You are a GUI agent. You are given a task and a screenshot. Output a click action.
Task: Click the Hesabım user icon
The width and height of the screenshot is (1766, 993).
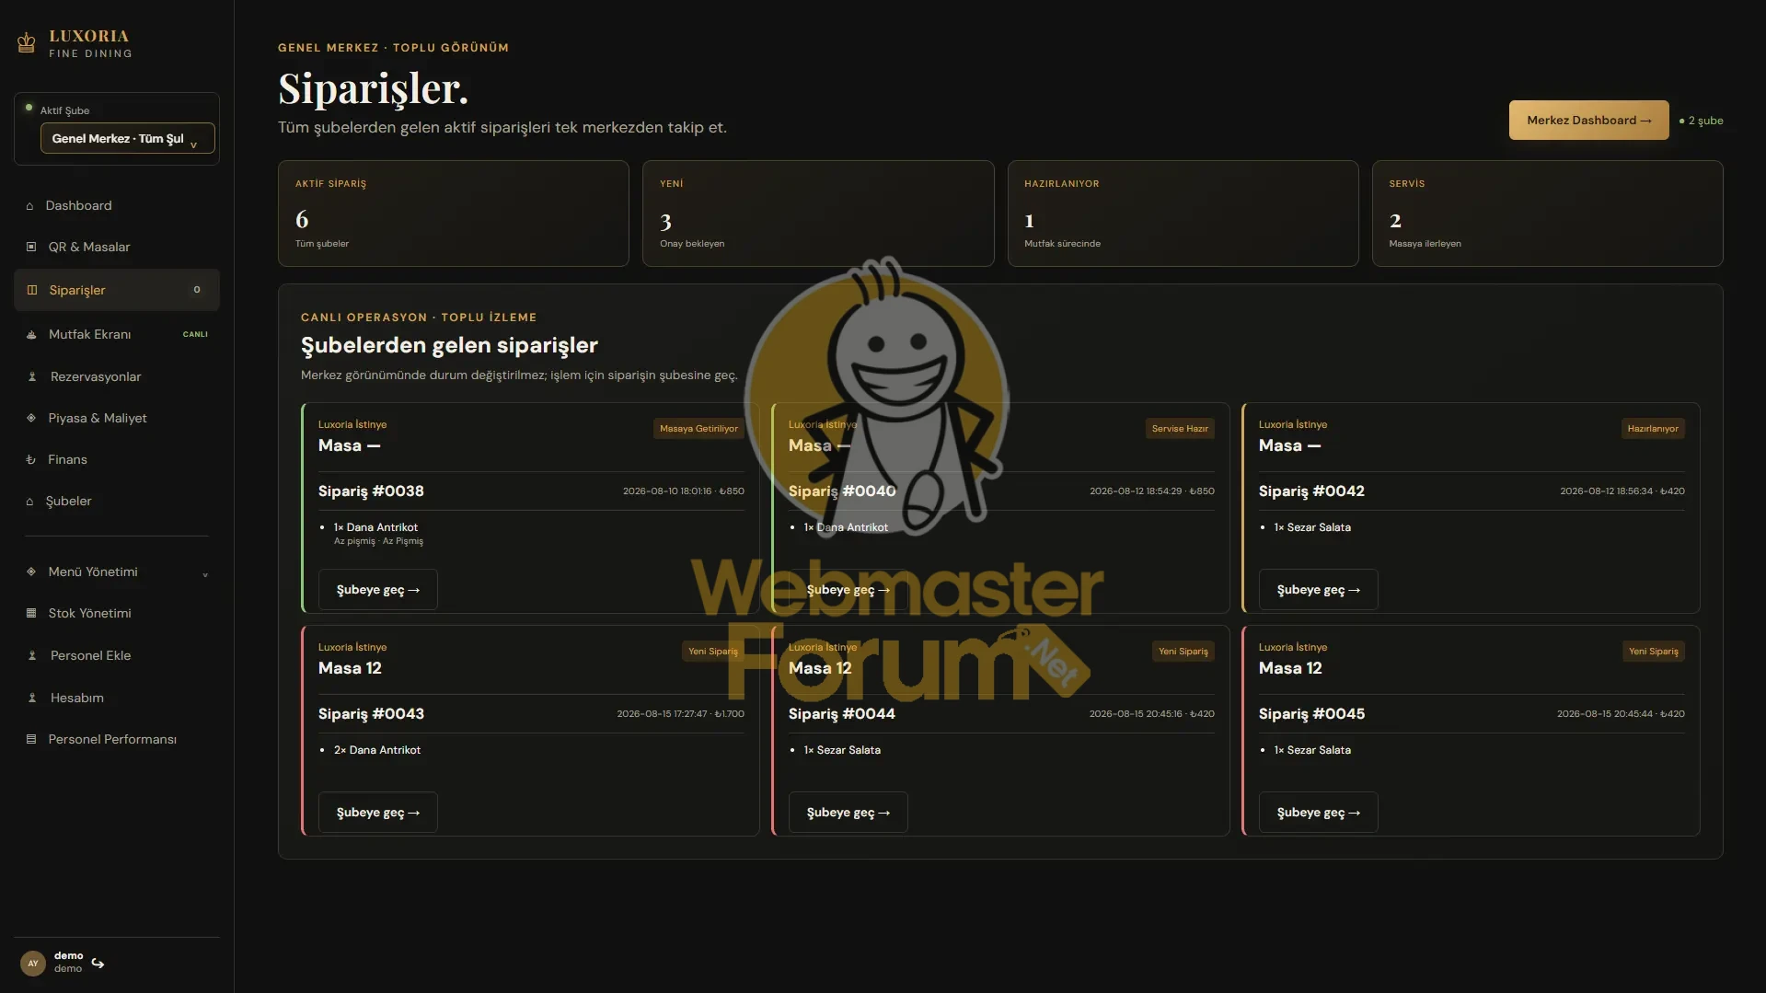pos(32,698)
